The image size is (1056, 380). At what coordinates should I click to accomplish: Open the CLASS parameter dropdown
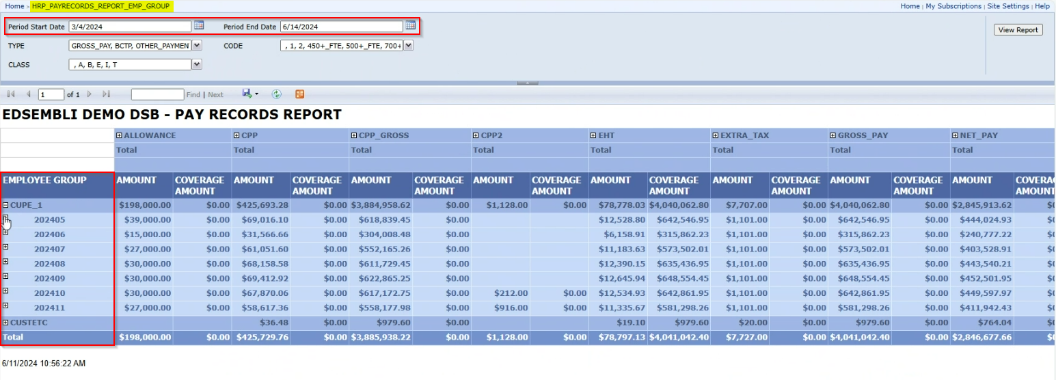click(197, 64)
